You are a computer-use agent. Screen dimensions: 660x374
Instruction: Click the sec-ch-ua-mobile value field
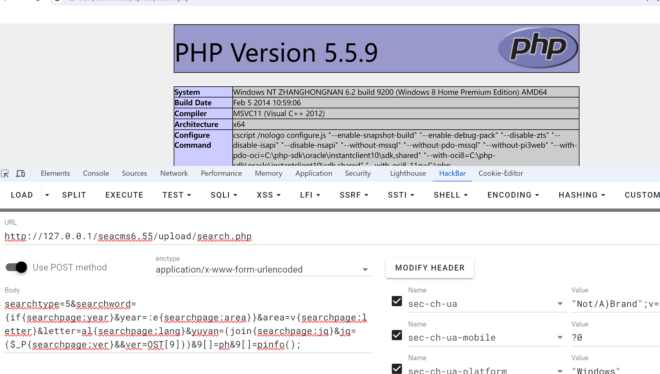(616, 338)
